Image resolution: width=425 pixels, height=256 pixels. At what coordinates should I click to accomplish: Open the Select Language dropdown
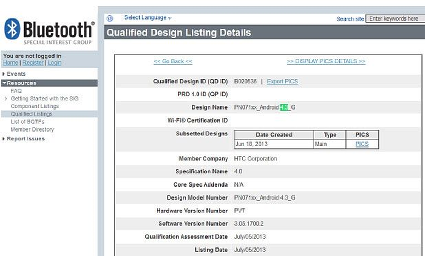pos(148,17)
